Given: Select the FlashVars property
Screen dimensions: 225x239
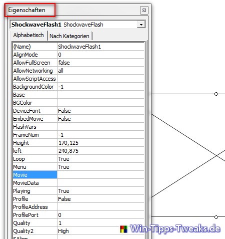Looking at the screenshot, I should [35, 127].
